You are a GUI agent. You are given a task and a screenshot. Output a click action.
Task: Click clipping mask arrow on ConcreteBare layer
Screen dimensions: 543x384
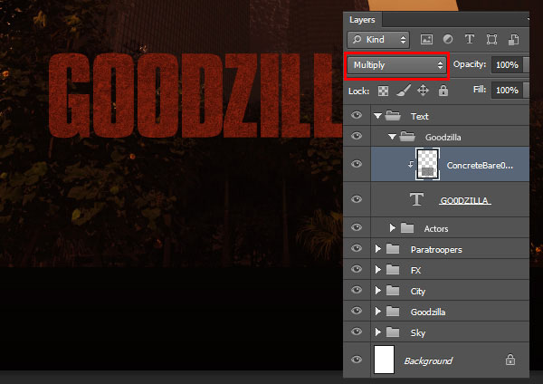[x=410, y=164]
